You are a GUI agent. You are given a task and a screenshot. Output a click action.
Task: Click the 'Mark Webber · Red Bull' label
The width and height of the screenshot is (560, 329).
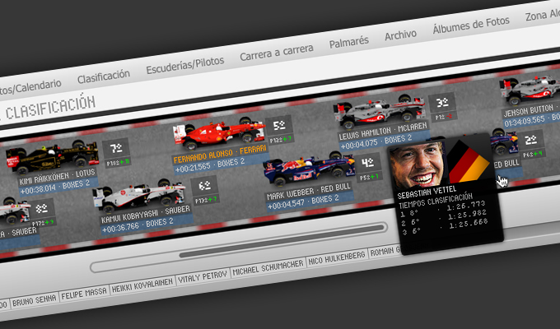[309, 192]
